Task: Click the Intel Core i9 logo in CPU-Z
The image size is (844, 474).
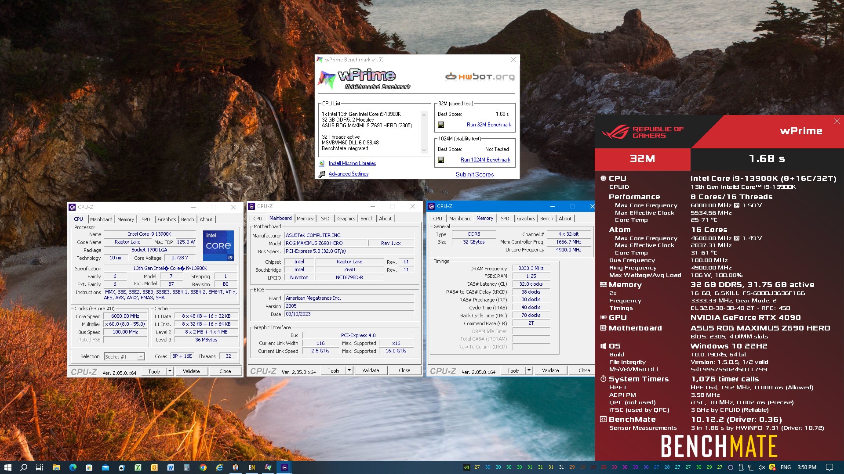Action: (x=218, y=246)
